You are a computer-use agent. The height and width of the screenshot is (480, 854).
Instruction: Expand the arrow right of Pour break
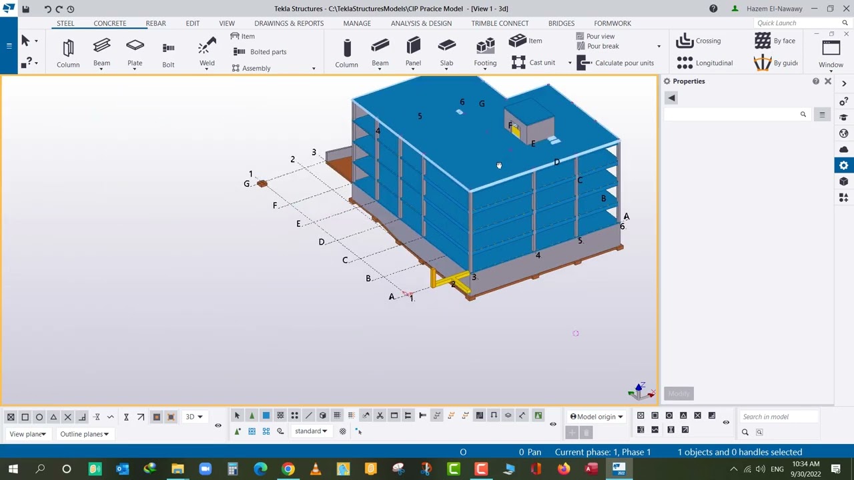[x=659, y=46]
